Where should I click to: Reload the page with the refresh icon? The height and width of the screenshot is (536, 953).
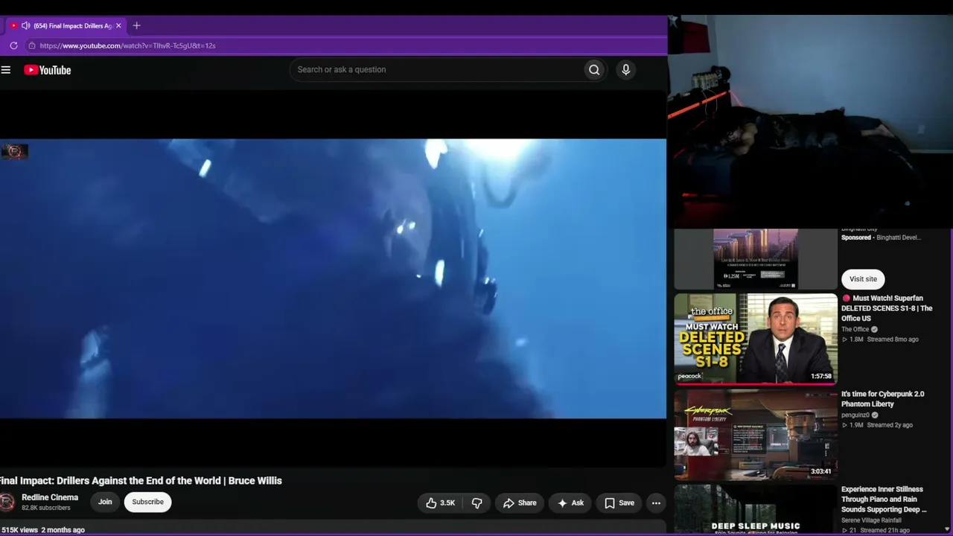pyautogui.click(x=13, y=45)
